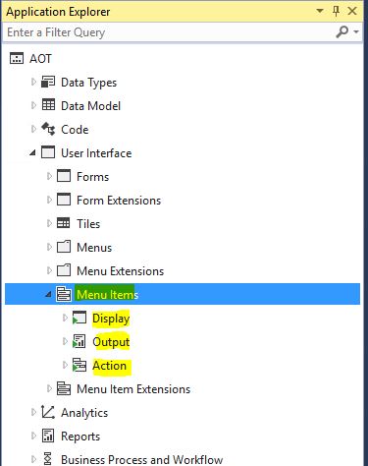Click the Analytics chart icon
This screenshot has height=466, width=368.
coord(48,412)
